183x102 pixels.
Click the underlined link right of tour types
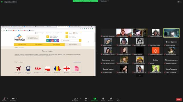pyautogui.click(x=77, y=62)
